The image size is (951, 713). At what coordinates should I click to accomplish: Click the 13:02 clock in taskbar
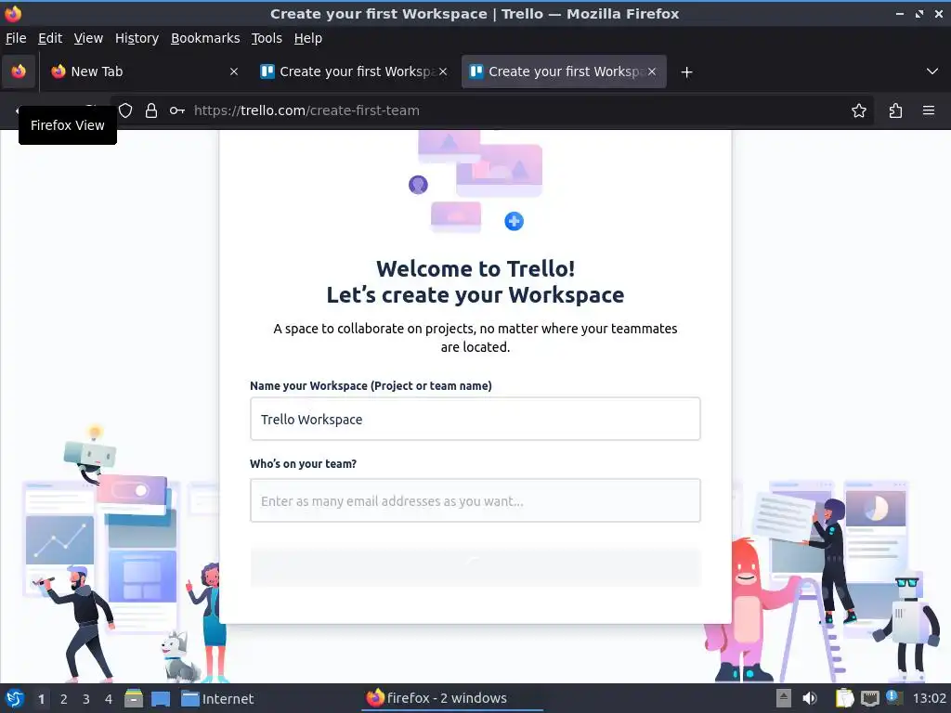pos(929,698)
